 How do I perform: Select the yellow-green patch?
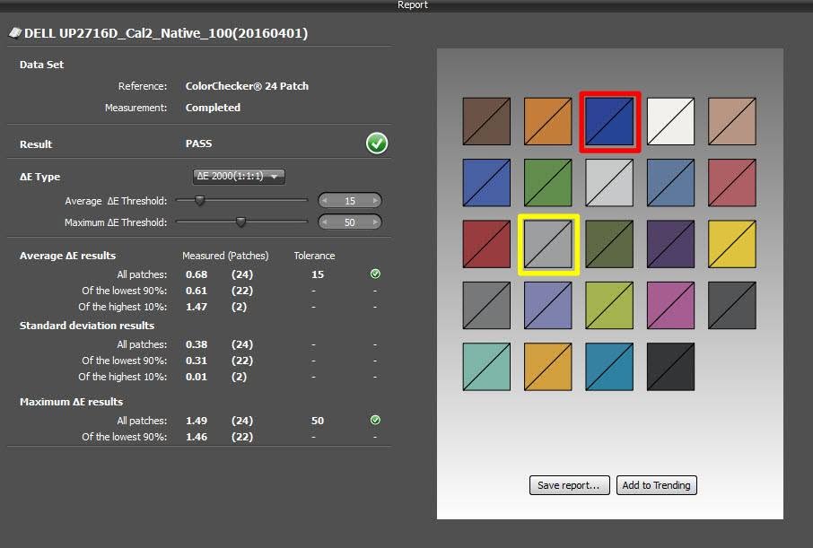[609, 305]
